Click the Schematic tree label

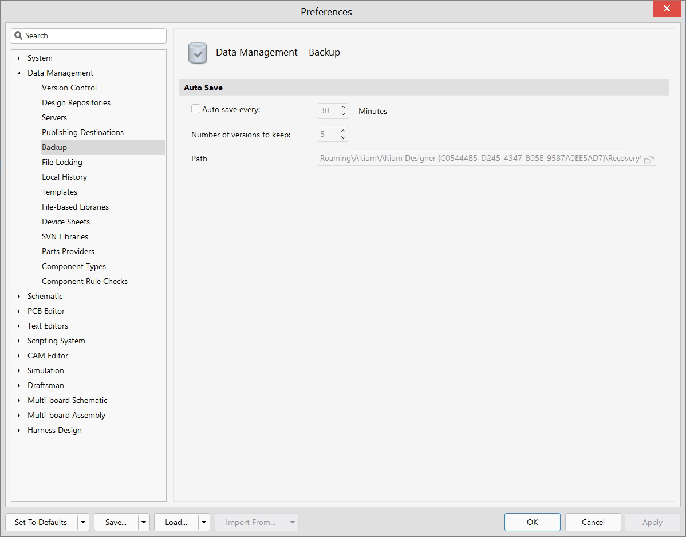tap(45, 296)
